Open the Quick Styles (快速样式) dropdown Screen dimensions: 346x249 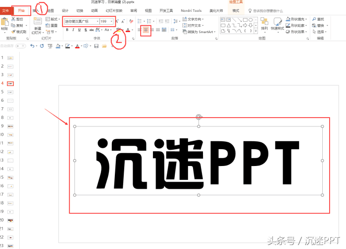277,25
